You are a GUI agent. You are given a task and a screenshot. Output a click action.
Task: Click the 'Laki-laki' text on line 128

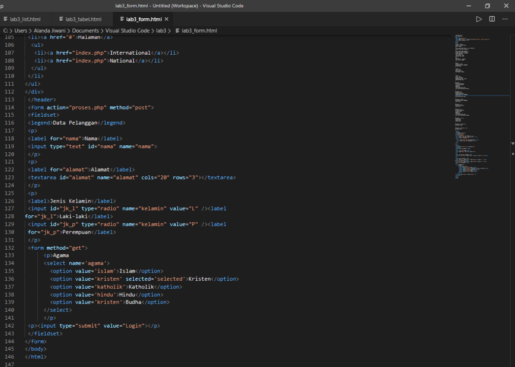pyautogui.click(x=74, y=216)
